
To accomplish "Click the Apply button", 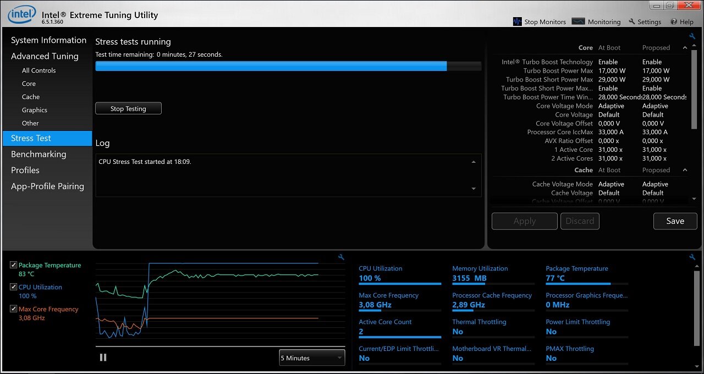I will click(x=525, y=221).
